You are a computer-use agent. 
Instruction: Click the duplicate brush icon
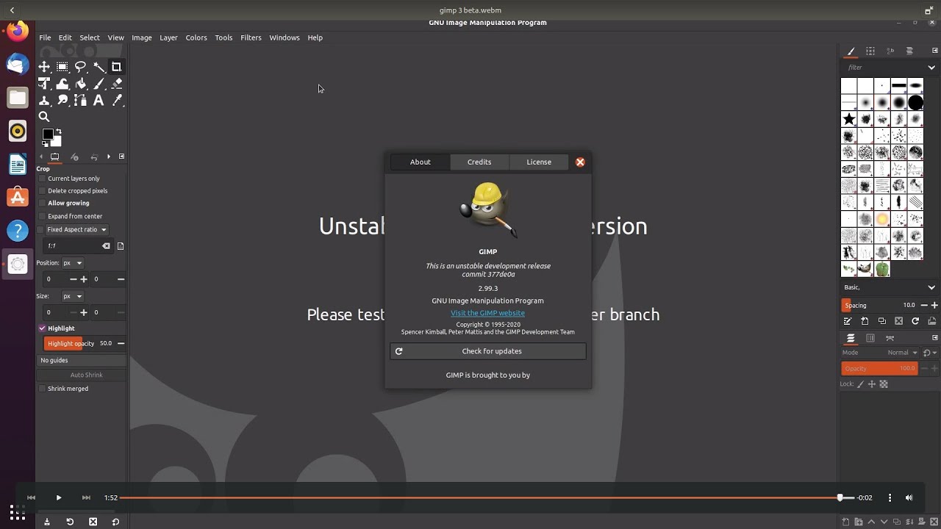pyautogui.click(x=881, y=321)
